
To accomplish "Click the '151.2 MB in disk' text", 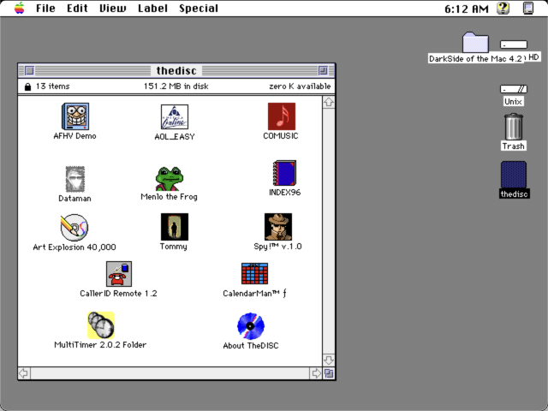I will coord(176,86).
